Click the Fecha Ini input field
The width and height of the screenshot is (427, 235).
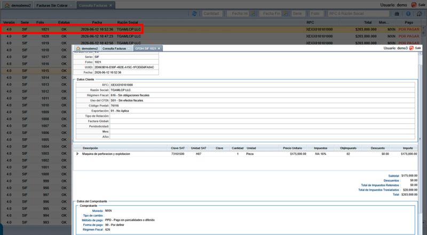[x=239, y=14]
